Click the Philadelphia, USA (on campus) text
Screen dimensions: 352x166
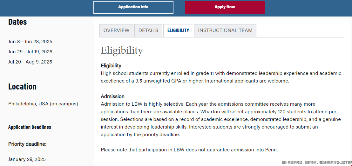43,104
